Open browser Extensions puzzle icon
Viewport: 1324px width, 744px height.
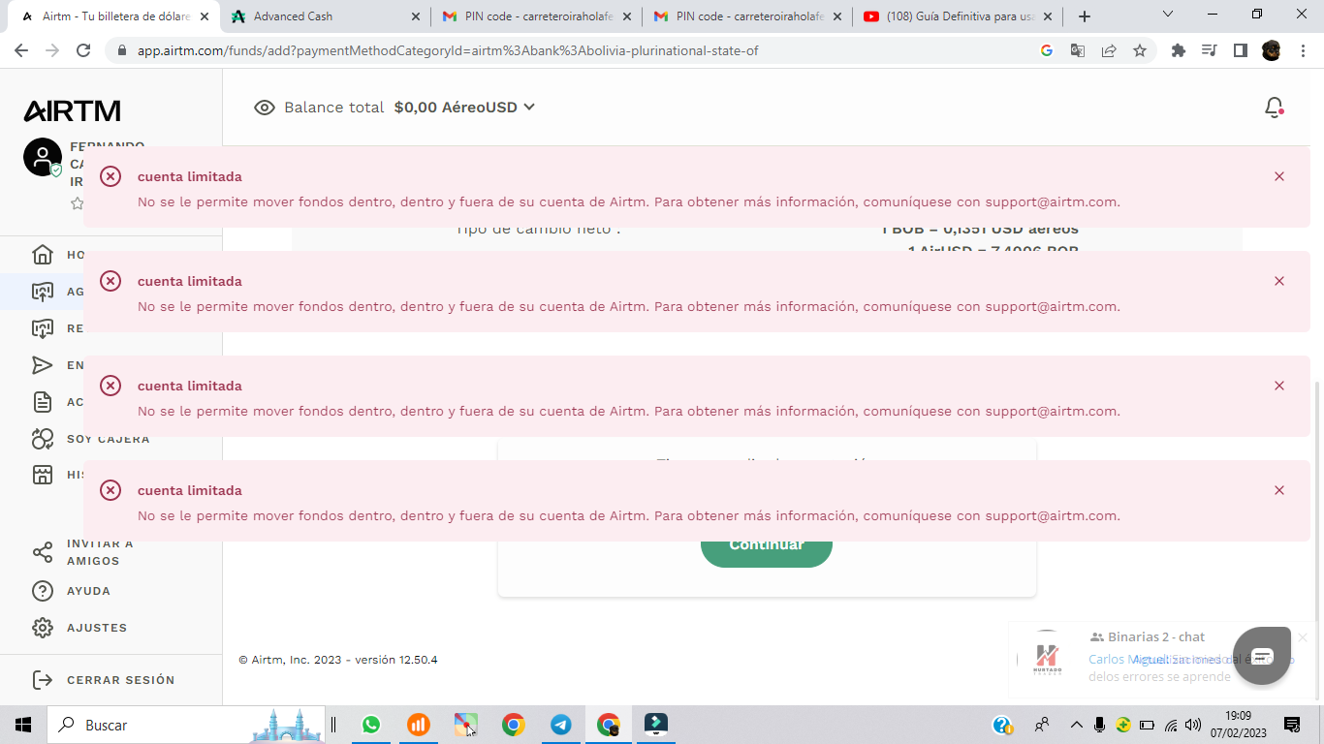click(x=1179, y=50)
